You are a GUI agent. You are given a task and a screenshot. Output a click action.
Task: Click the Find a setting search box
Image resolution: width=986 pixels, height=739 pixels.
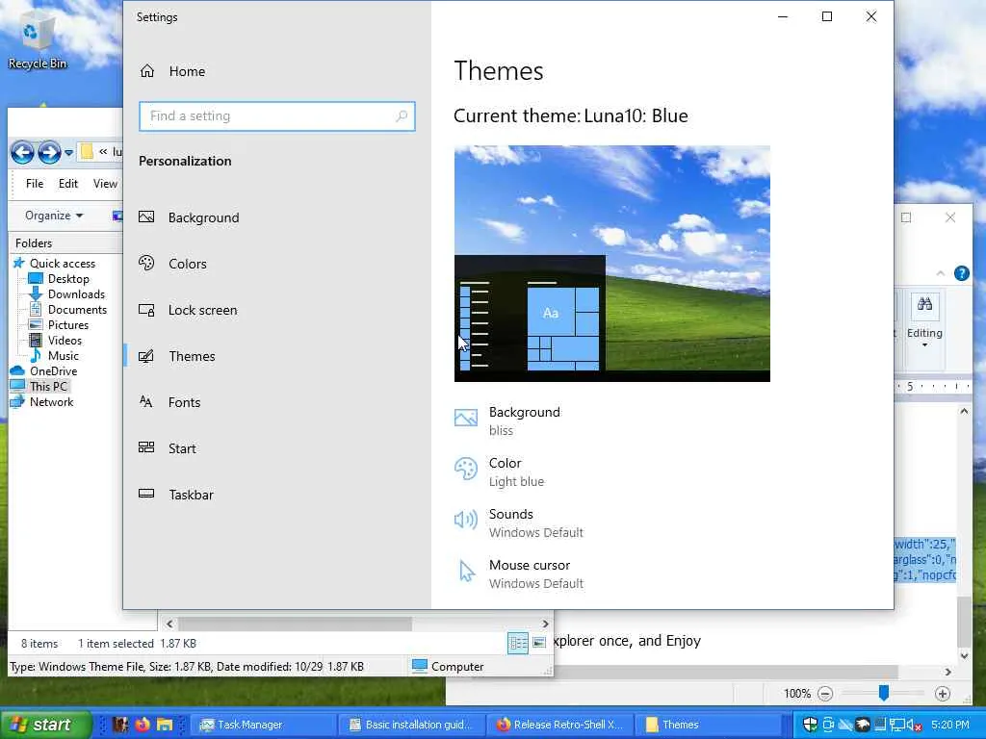(276, 116)
